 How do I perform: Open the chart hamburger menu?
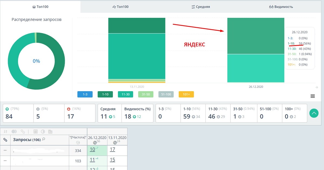pyautogui.click(x=313, y=96)
